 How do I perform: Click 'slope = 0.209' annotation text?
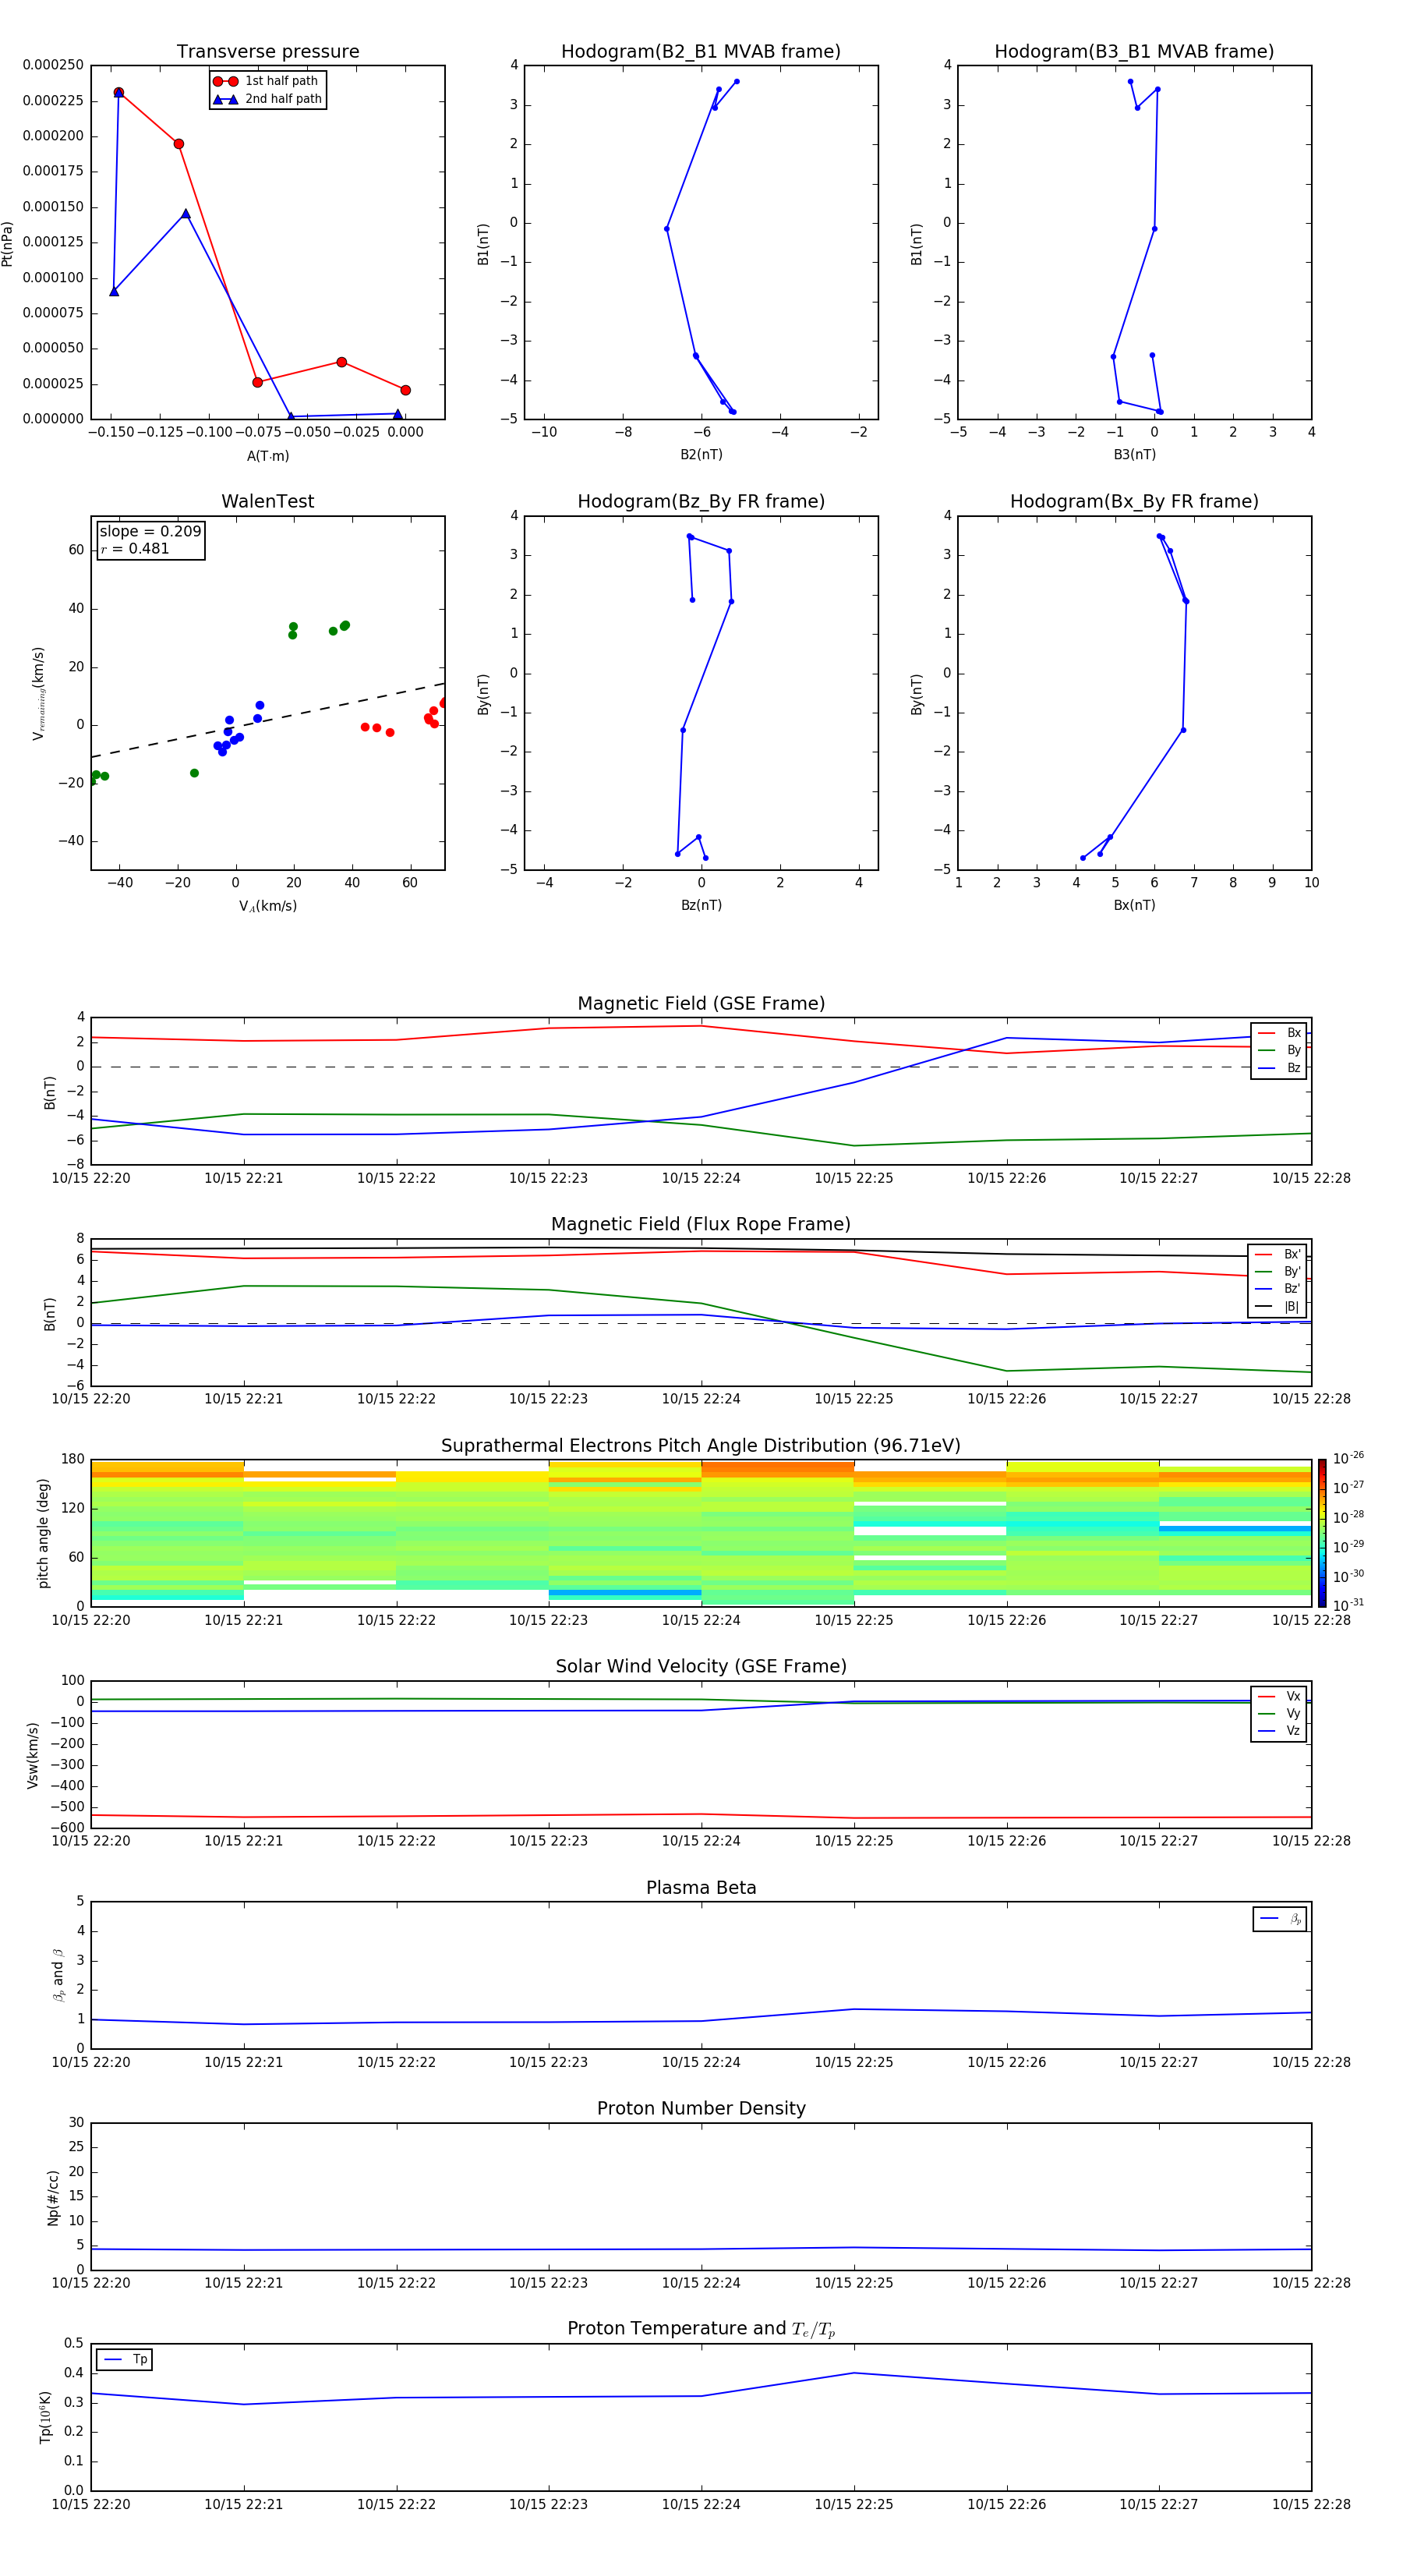(x=150, y=532)
